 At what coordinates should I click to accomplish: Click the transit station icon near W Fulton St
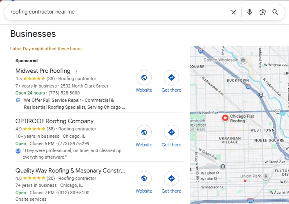click(x=223, y=166)
